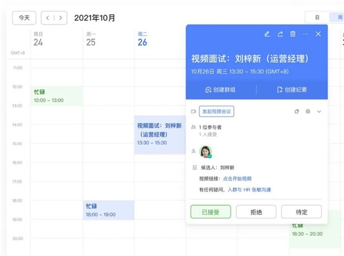Copy video meeting info icon
344x256 pixels.
[297, 111]
